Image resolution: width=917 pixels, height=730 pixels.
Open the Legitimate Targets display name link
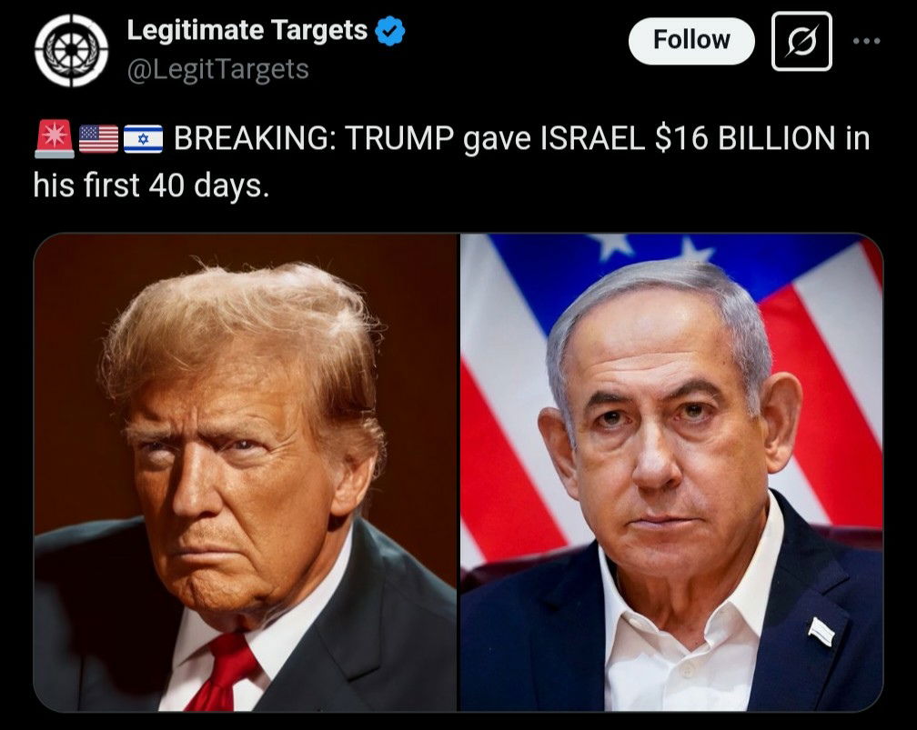coord(247,30)
